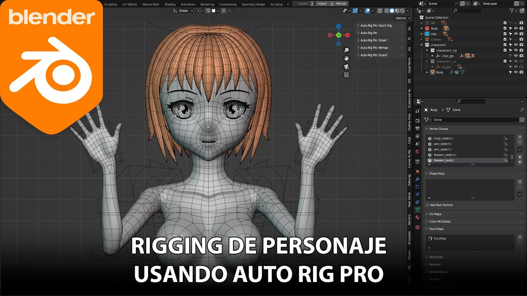Viewport: 527px width, 296px height.
Task: Toggle X-ray view in header
Action: [380, 11]
